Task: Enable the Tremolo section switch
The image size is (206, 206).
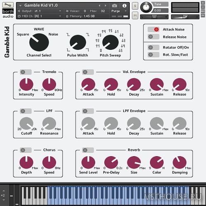Action: coord(26,72)
